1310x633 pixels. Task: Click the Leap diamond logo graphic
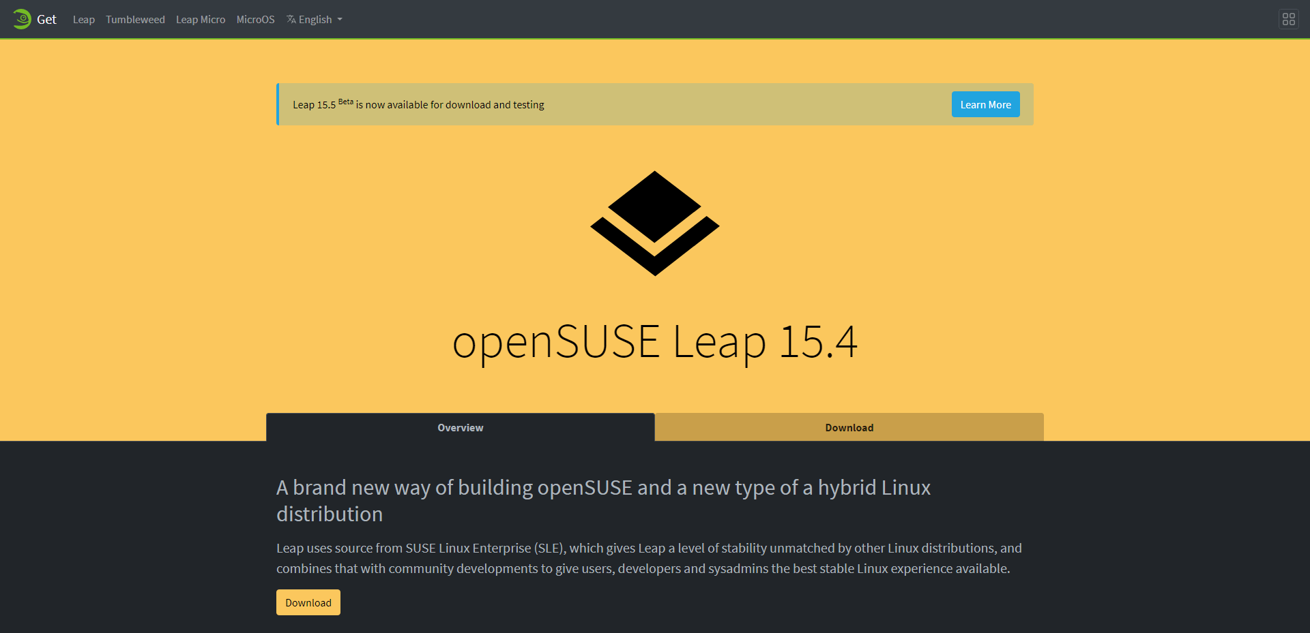point(655,223)
